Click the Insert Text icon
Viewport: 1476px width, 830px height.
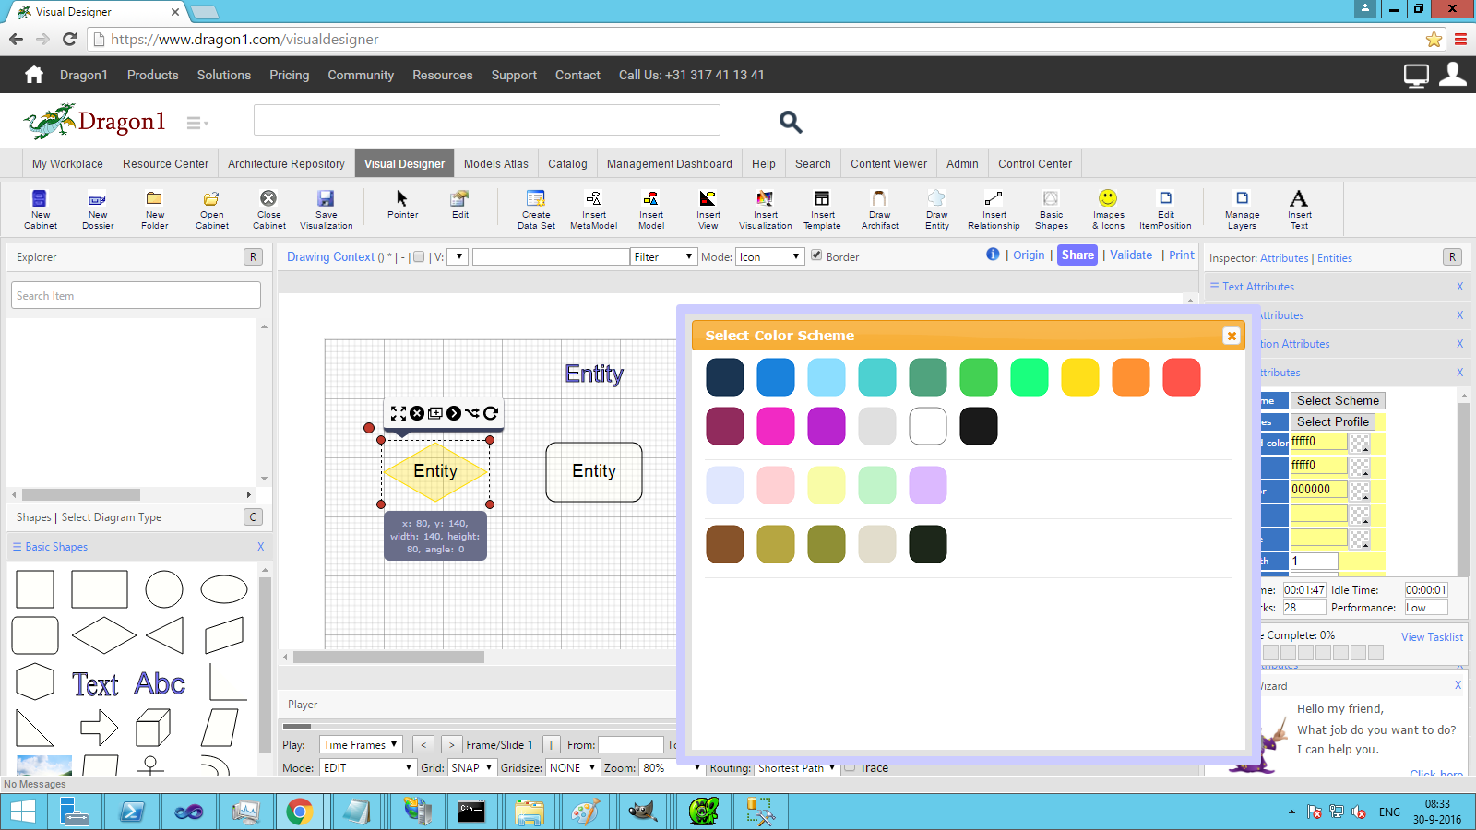click(1299, 208)
